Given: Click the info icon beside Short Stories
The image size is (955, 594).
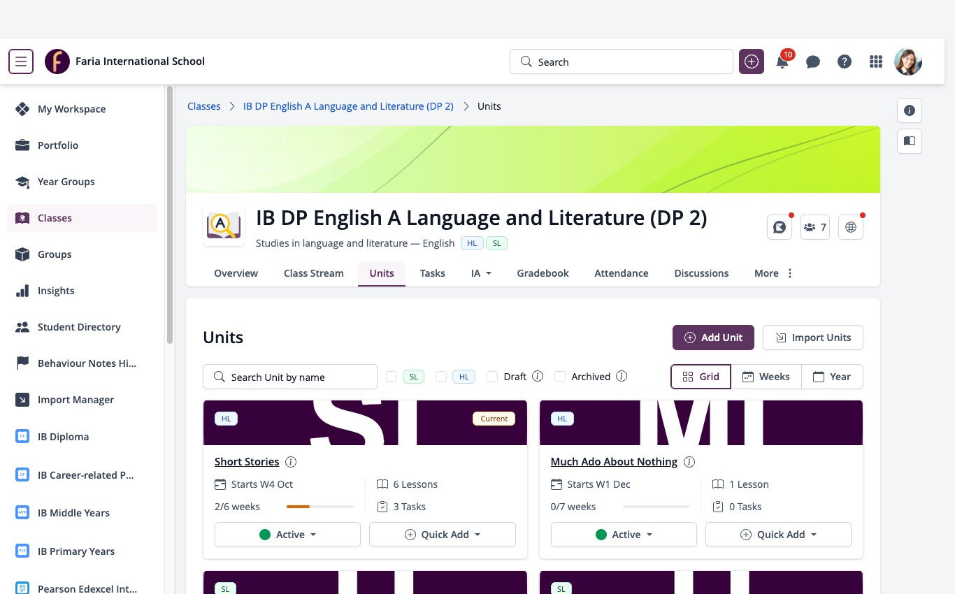Looking at the screenshot, I should pos(292,462).
